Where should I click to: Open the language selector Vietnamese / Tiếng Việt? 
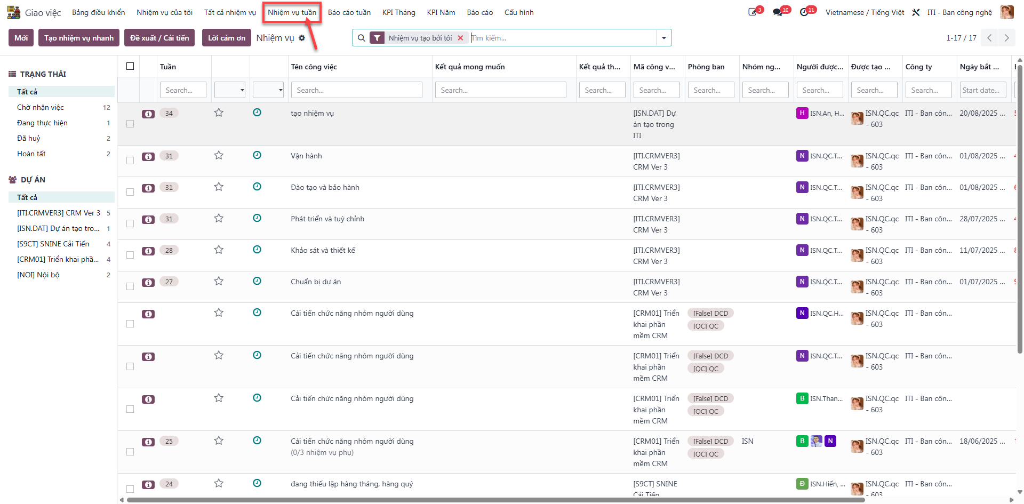pyautogui.click(x=865, y=12)
